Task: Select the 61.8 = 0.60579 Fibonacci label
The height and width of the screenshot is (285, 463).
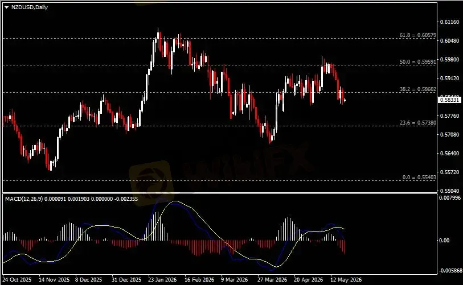Action: point(417,35)
